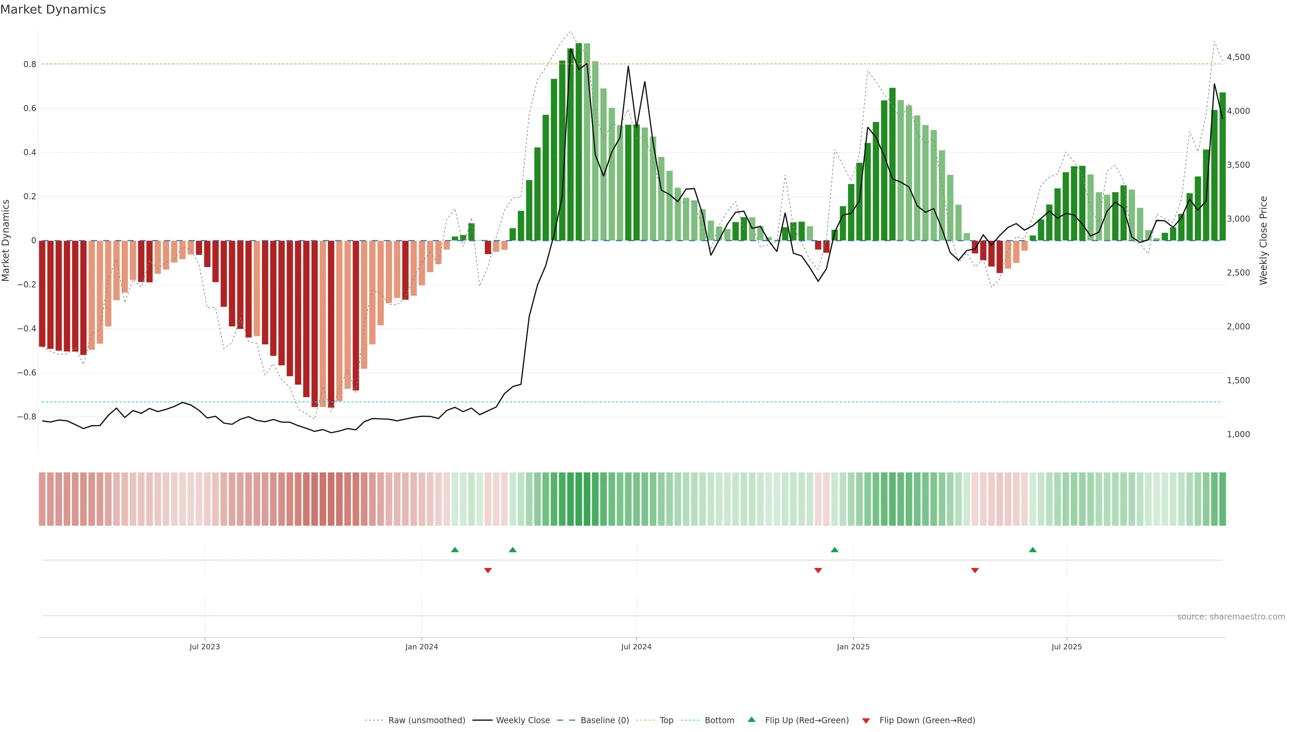The width and height of the screenshot is (1302, 732).
Task: Click the earliest green Flip Up triangle marker
Action: [455, 550]
